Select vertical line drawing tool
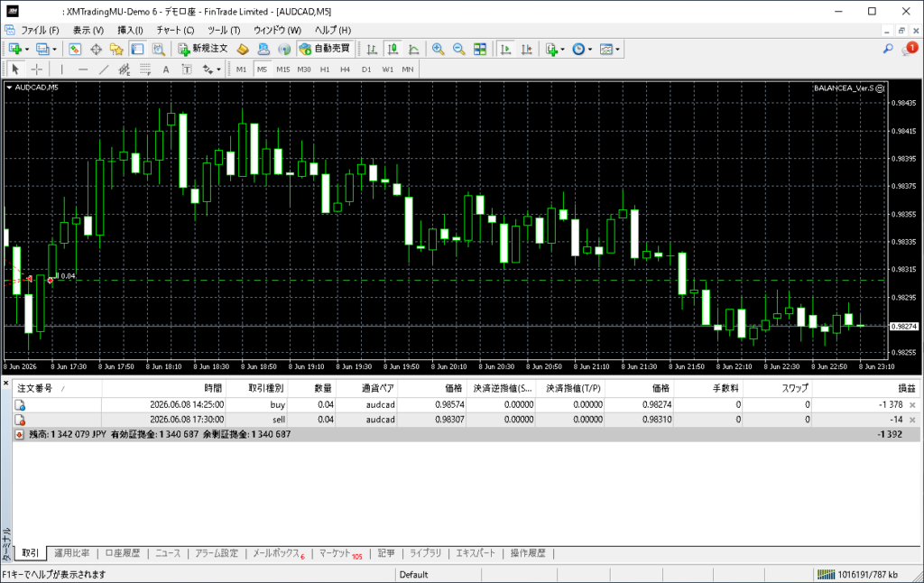 click(62, 69)
